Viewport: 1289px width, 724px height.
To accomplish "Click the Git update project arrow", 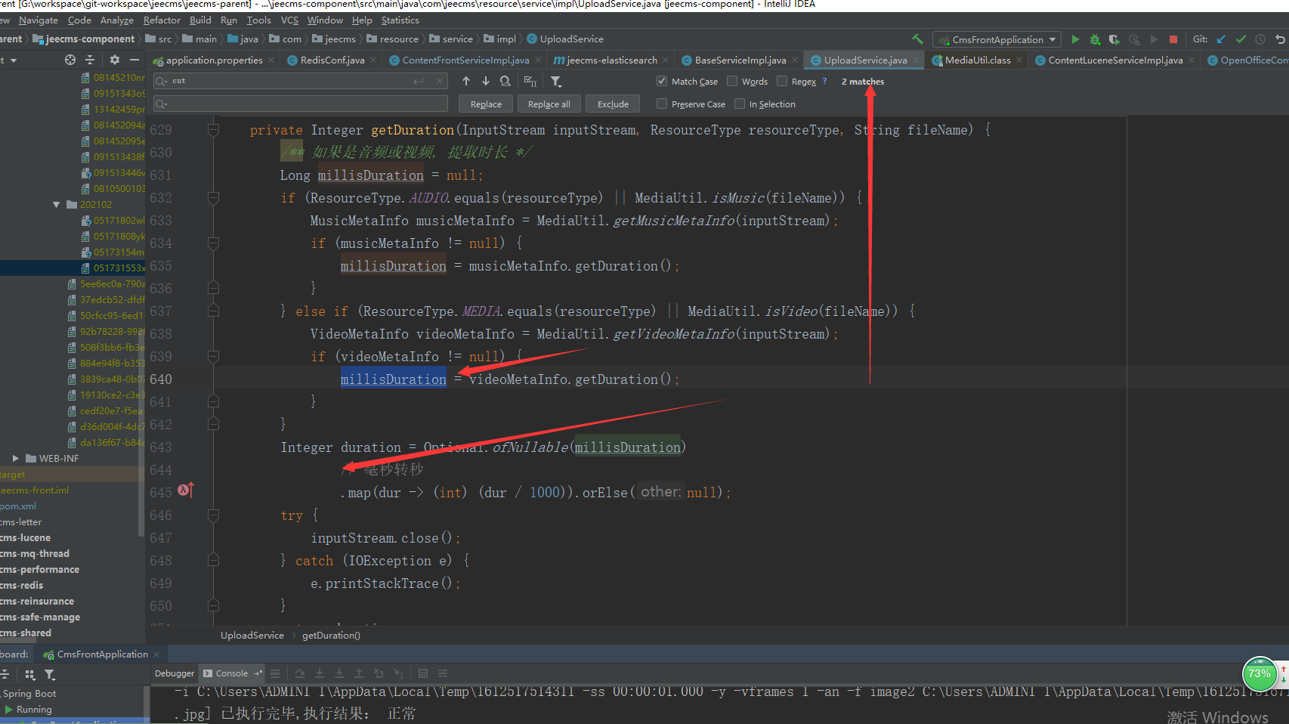I will click(x=1221, y=39).
